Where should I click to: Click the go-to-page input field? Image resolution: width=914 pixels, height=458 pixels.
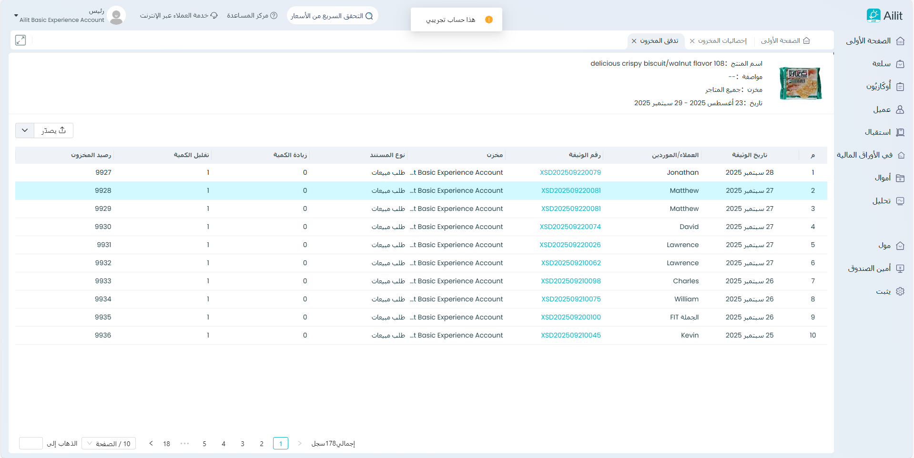coord(31,444)
